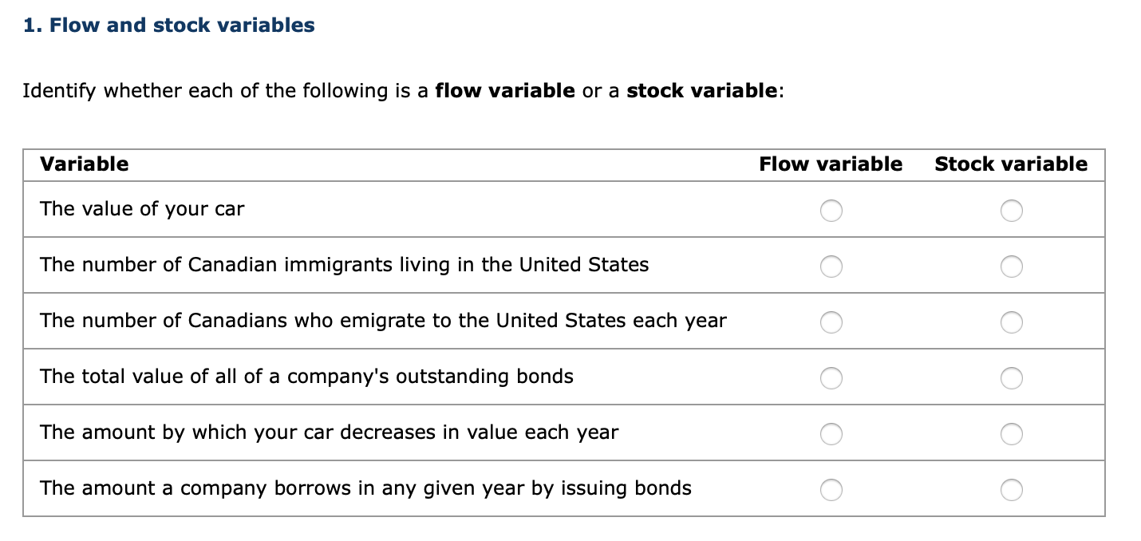Click the Variable column header

pyautogui.click(x=85, y=164)
